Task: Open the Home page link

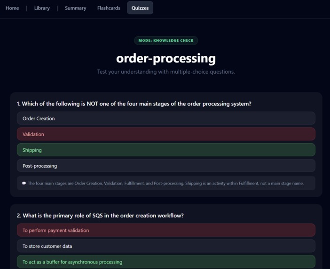Action: point(12,8)
